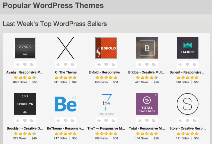Image resolution: width=212 pixels, height=144 pixels.
Task: Click the preview eye icon under X theme
Action: pos(58,65)
